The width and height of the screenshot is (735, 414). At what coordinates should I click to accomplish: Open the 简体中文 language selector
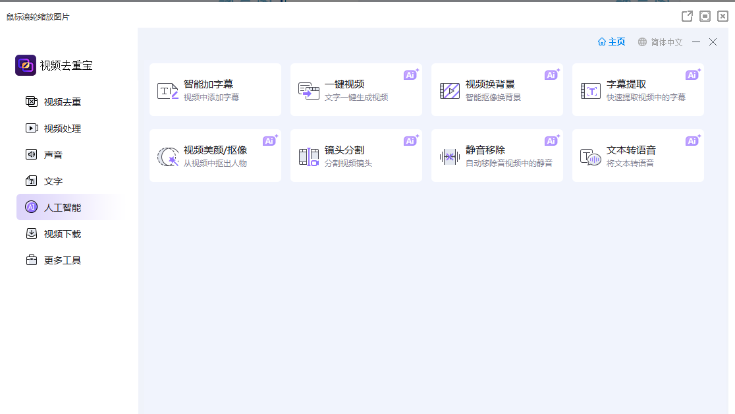click(660, 42)
